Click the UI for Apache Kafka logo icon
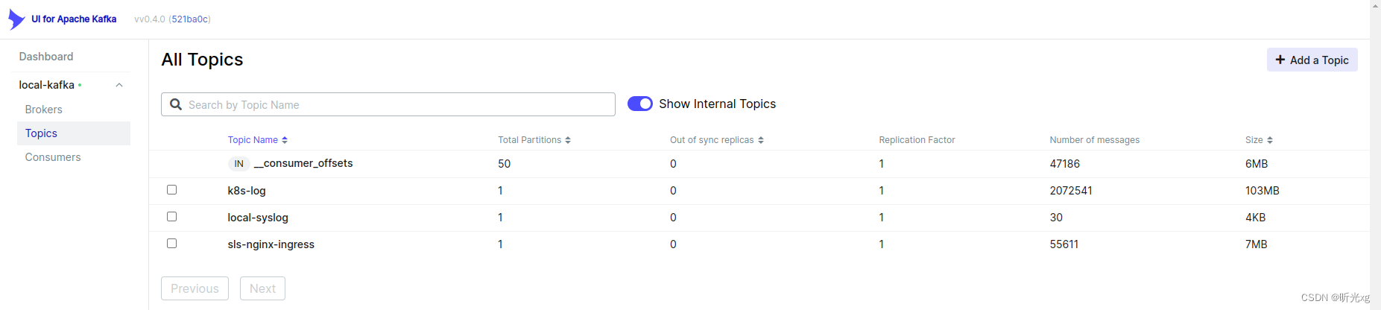This screenshot has height=310, width=1381. [x=16, y=19]
